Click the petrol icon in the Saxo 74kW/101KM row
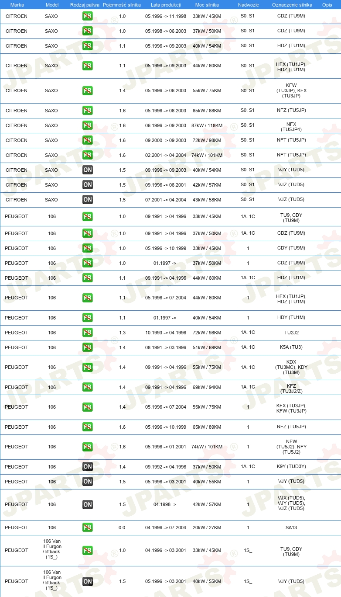Viewport: 341px width, 597px height. click(87, 155)
